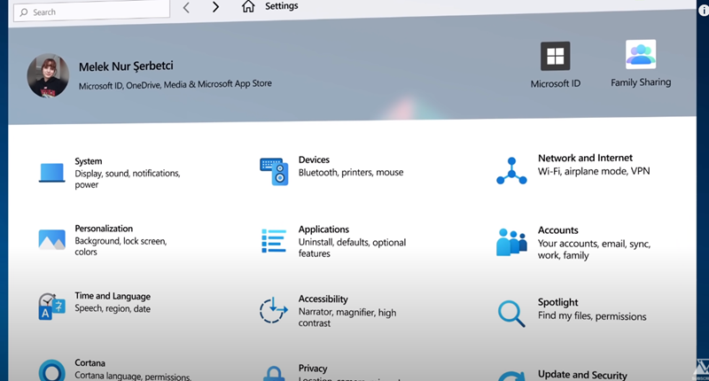Click the Home icon beside Settings
The width and height of the screenshot is (709, 381).
[x=248, y=7]
